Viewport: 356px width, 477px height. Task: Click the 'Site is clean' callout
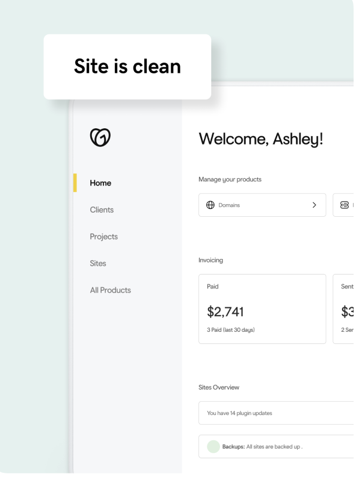[127, 67]
